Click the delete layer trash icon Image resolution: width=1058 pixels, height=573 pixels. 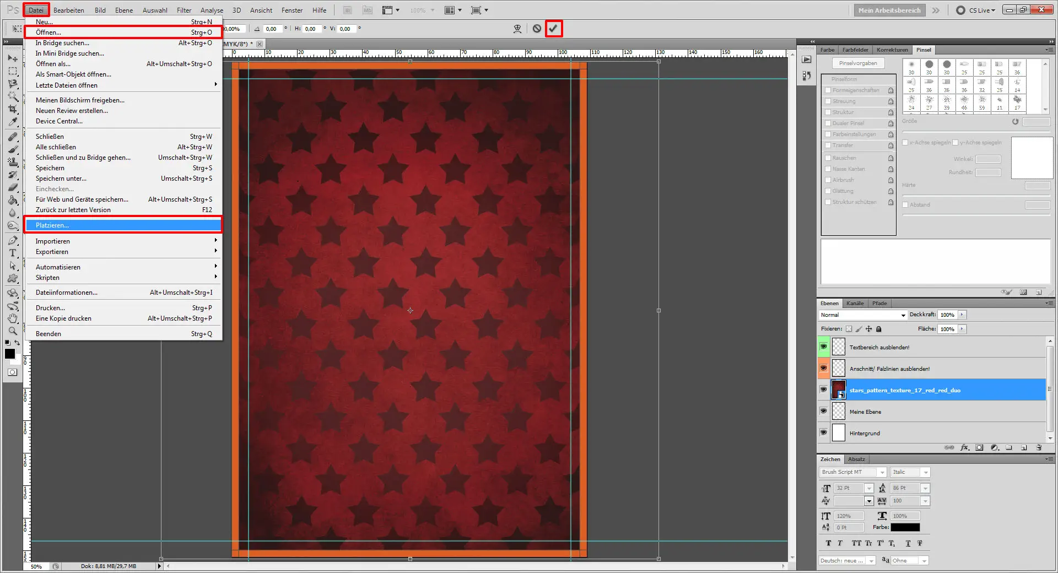(x=1039, y=447)
